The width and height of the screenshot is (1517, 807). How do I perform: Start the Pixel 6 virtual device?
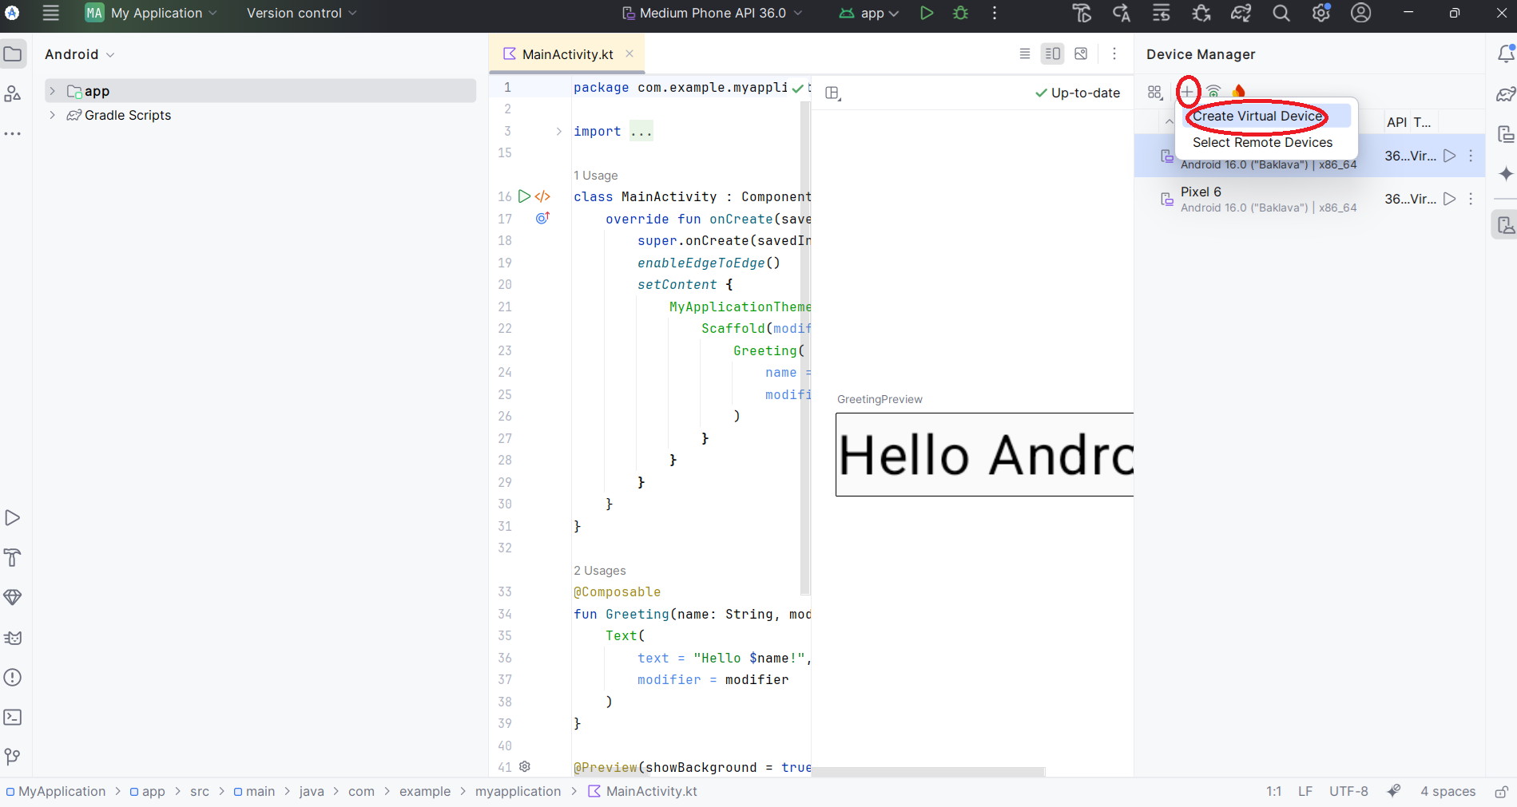click(x=1449, y=199)
